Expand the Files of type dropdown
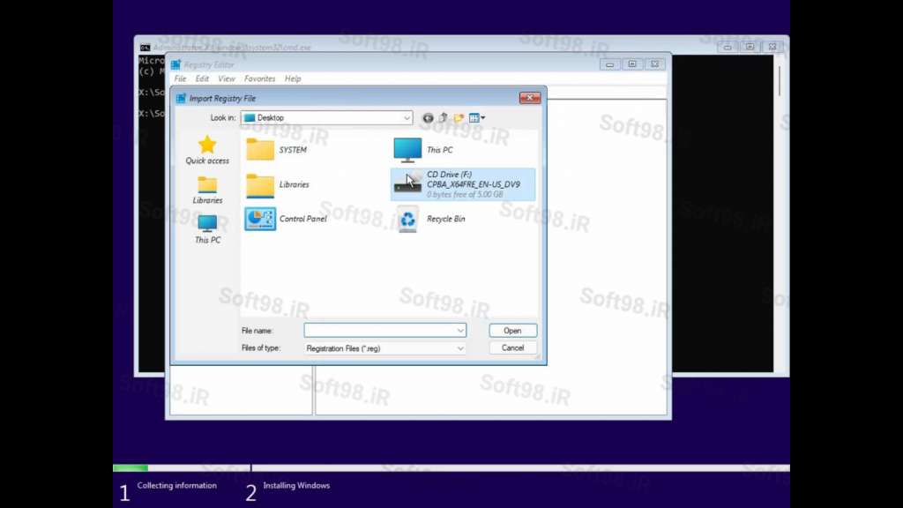Screen dimensions: 903x508 (460, 348)
